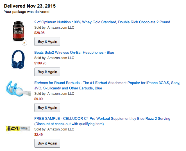Click the 'Your package was delivered' status text

[27, 12]
